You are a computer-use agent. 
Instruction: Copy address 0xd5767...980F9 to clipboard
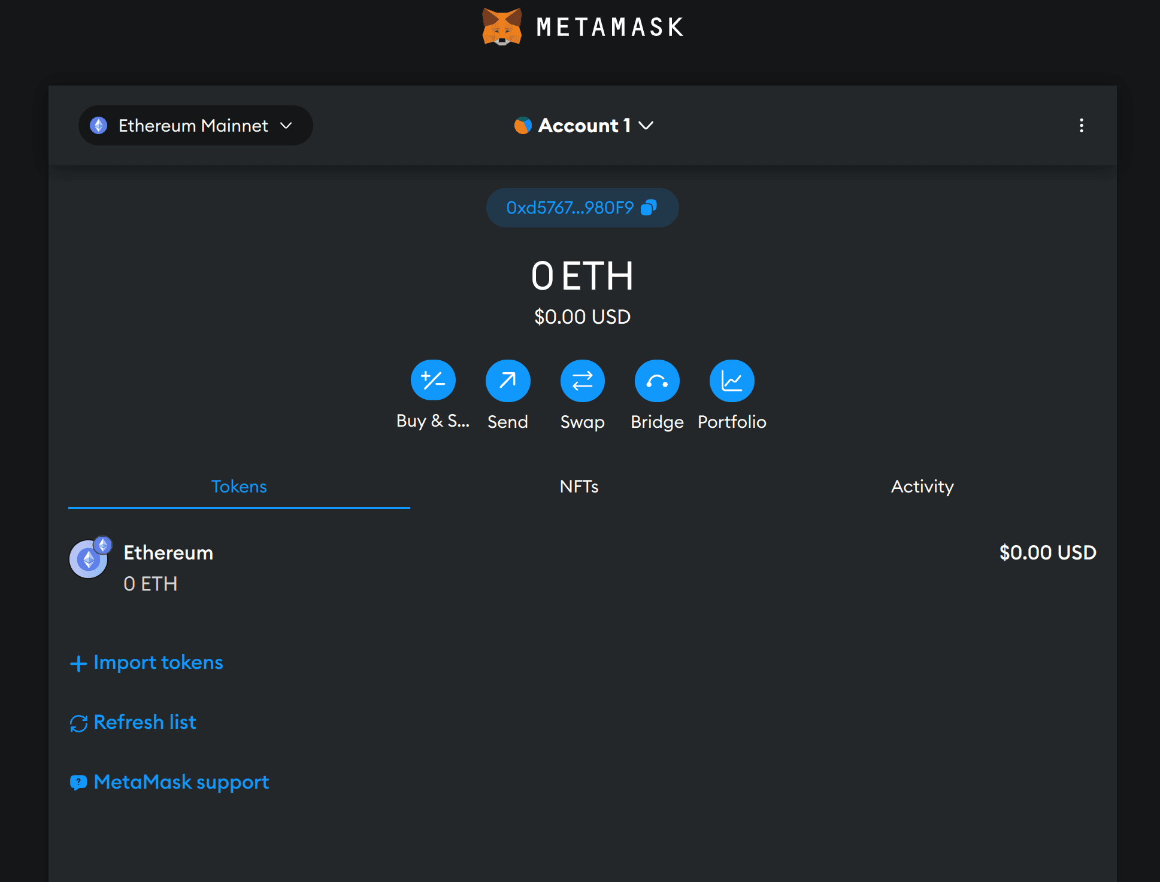click(582, 208)
